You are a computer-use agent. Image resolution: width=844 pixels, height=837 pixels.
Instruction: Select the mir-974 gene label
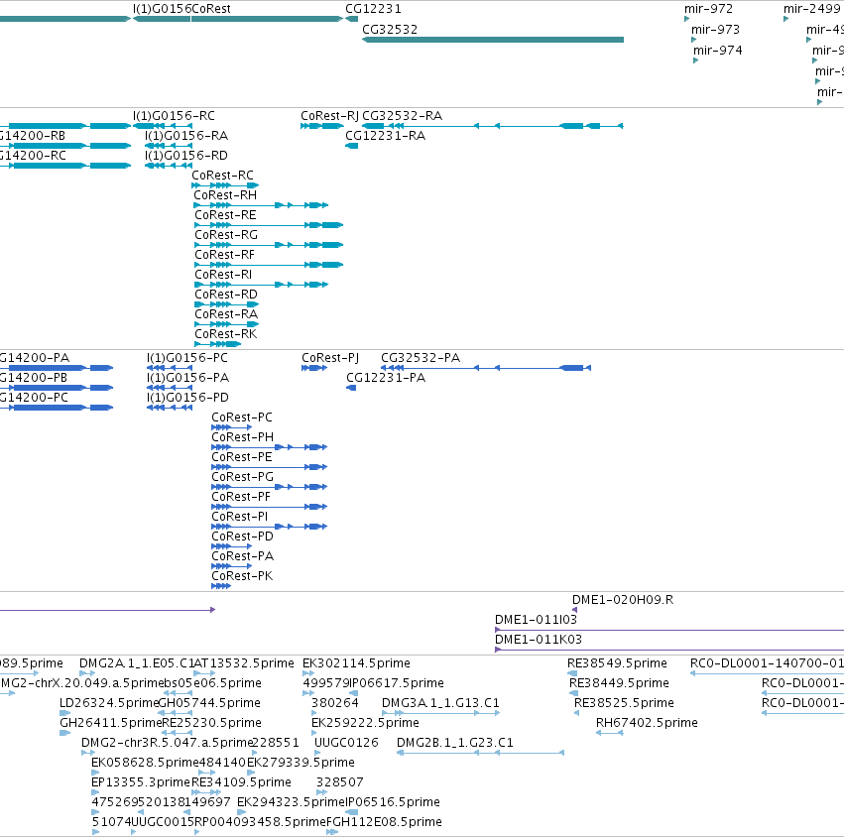pyautogui.click(x=717, y=51)
